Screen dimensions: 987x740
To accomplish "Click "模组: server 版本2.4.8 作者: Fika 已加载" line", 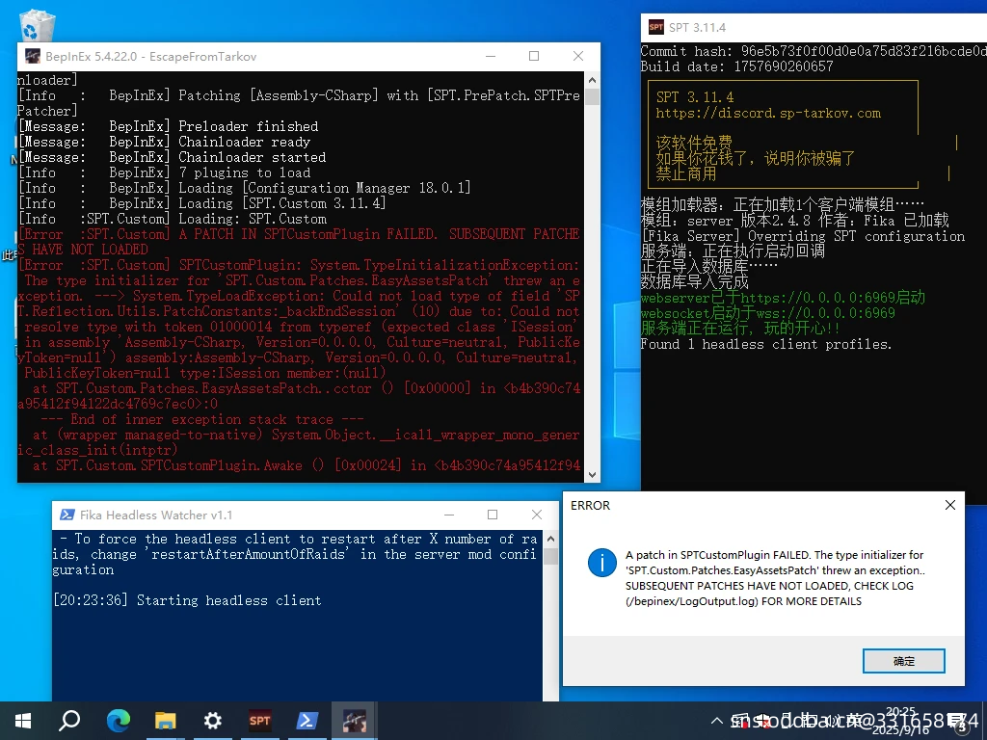I will [795, 221].
